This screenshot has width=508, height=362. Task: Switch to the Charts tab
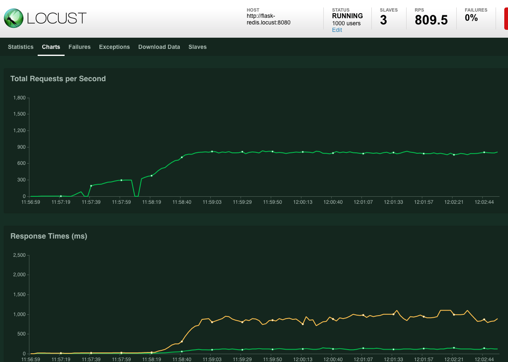click(51, 47)
